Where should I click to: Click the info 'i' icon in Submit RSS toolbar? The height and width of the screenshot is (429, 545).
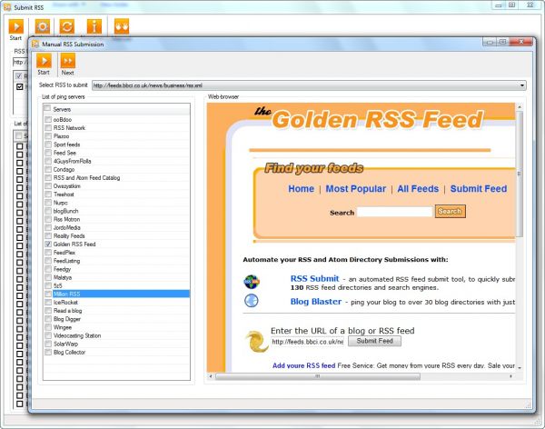(x=94, y=26)
